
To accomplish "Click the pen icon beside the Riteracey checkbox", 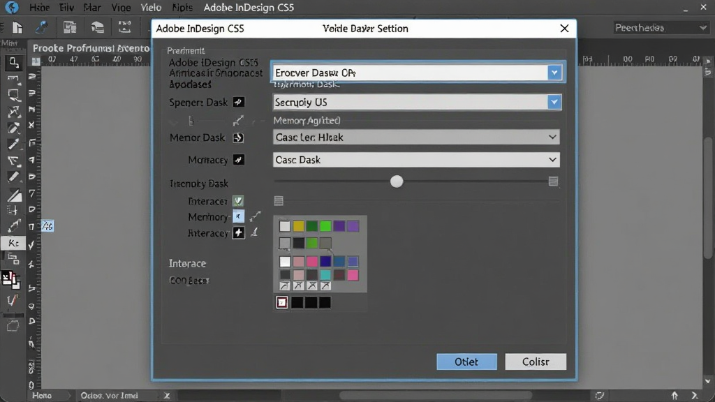I will point(254,232).
